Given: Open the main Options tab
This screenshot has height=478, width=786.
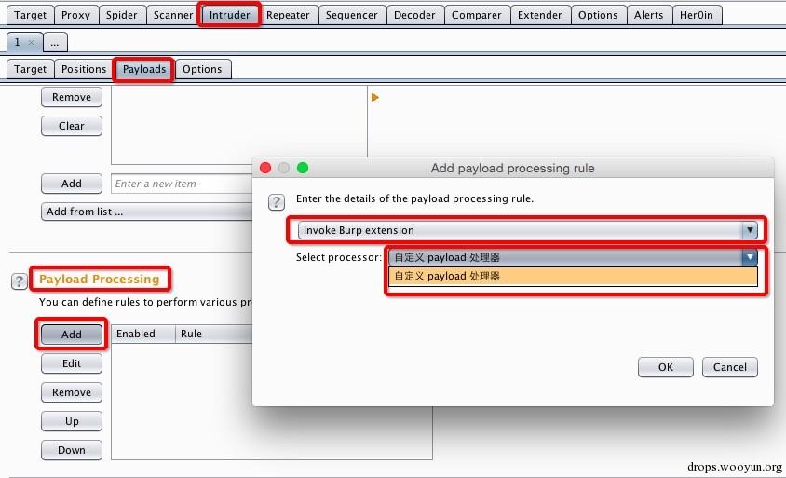Looking at the screenshot, I should (x=598, y=15).
